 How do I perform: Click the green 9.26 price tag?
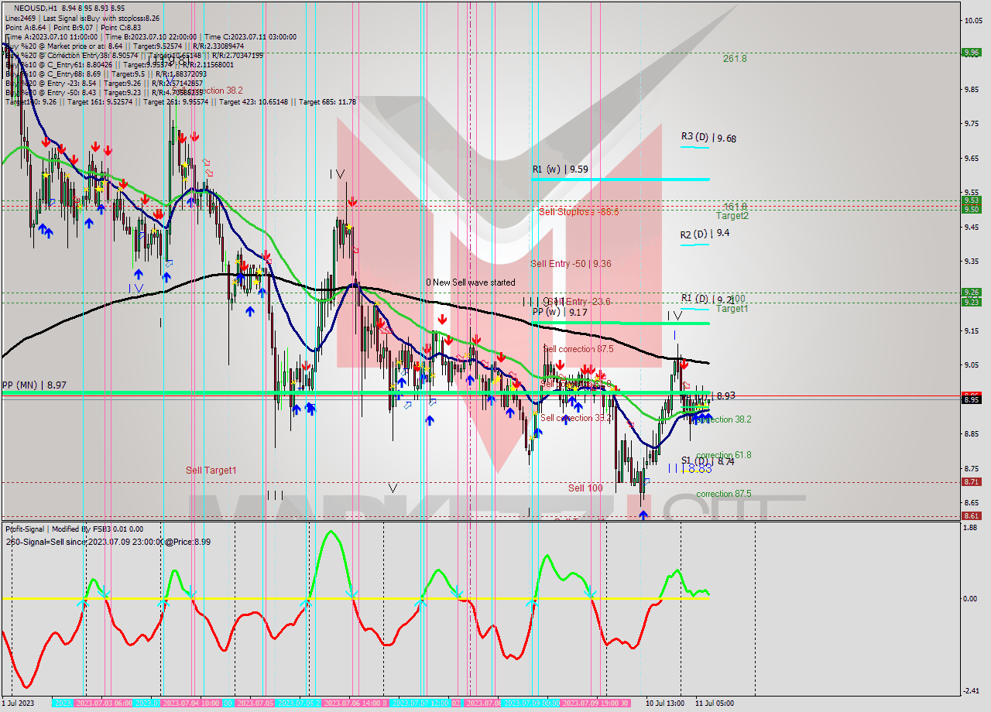[x=971, y=293]
